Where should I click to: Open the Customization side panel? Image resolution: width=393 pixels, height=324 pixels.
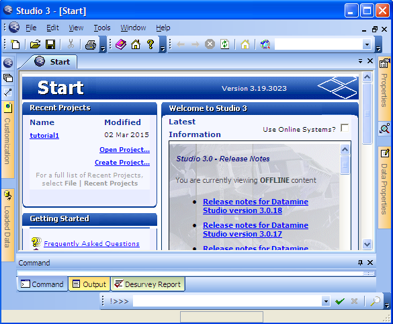coord(7,139)
